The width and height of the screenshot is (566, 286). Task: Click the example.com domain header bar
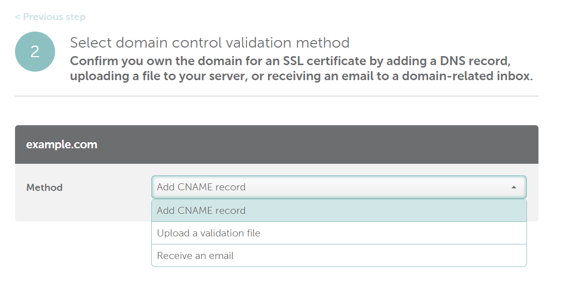click(276, 144)
